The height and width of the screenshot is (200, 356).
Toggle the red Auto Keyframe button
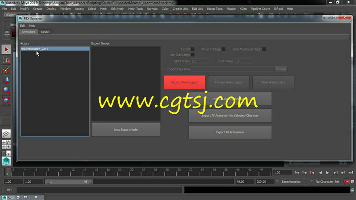coord(347,182)
